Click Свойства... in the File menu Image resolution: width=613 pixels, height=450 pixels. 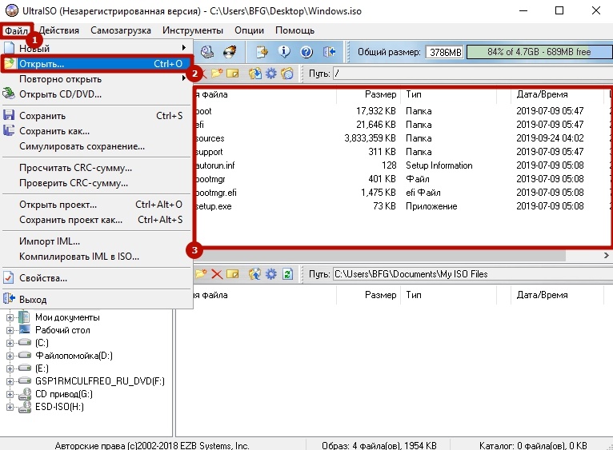click(43, 278)
